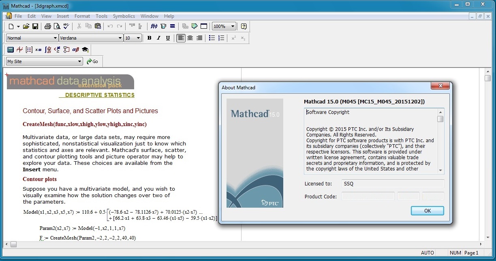Print the worksheet with the printer icon
Image resolution: width=496 pixels, height=261 pixels.
pos(47,26)
